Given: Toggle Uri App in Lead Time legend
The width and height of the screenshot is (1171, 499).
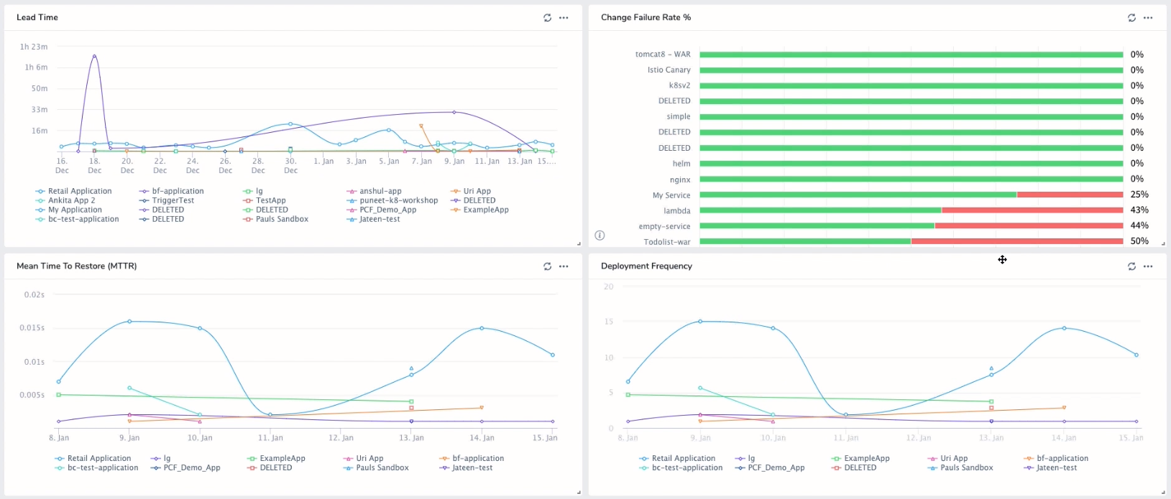Looking at the screenshot, I should pyautogui.click(x=471, y=191).
